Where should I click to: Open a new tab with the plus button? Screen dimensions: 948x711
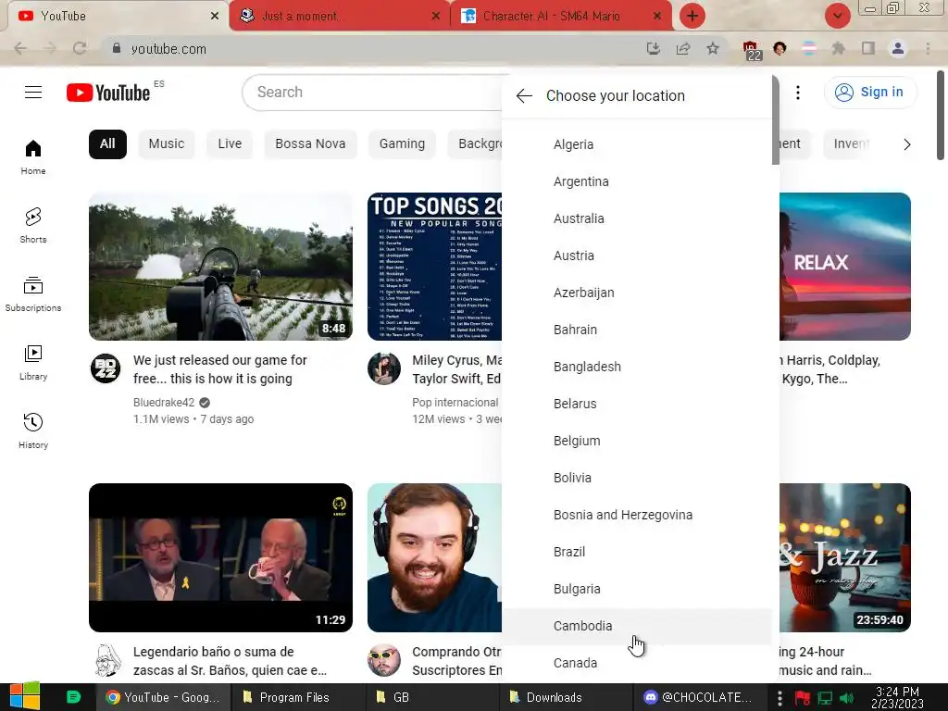[692, 16]
